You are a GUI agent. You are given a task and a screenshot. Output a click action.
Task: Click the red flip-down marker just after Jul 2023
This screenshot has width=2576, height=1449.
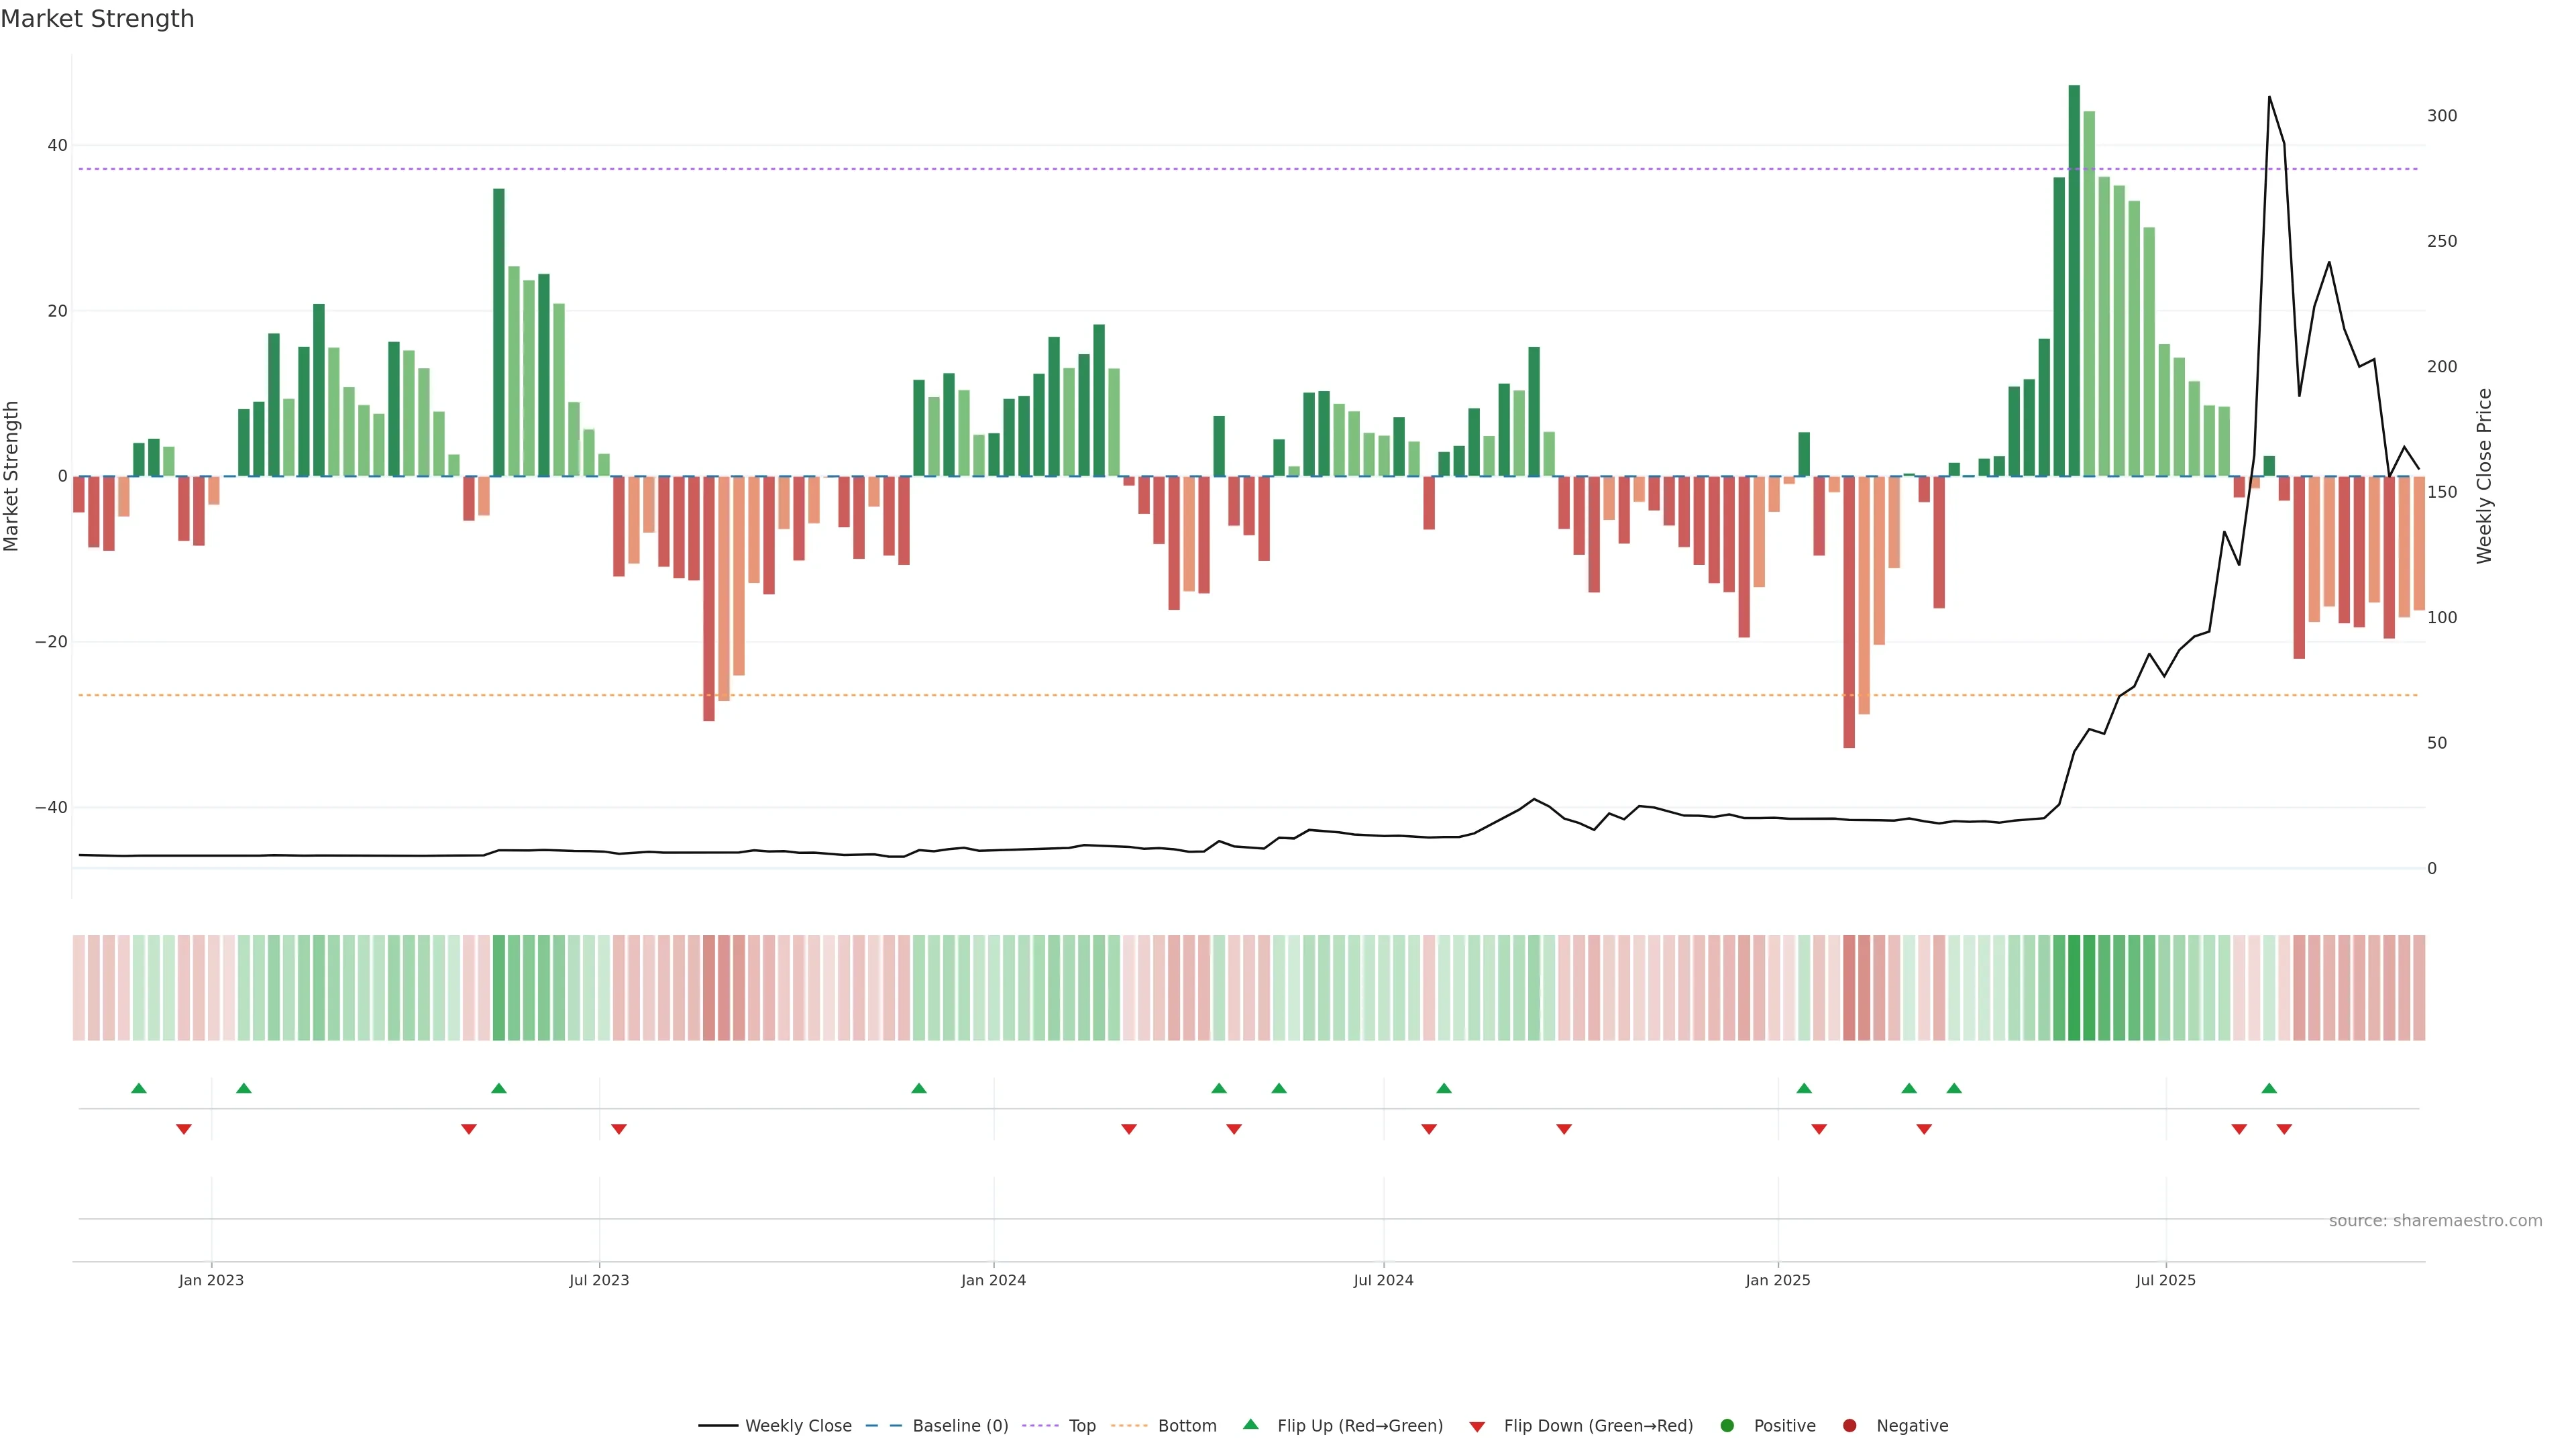(619, 1129)
